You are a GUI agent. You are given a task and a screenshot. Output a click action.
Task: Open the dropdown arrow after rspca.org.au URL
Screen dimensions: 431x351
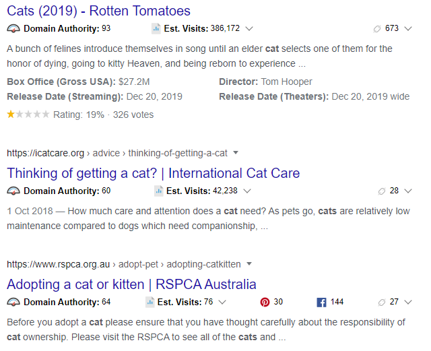pos(249,264)
